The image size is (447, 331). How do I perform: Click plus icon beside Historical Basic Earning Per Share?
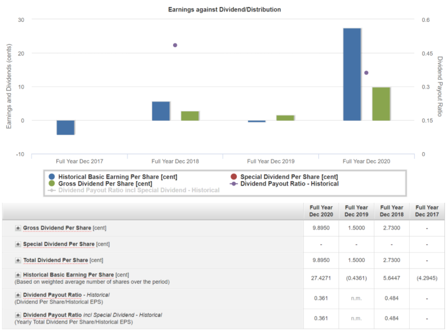click(18, 275)
